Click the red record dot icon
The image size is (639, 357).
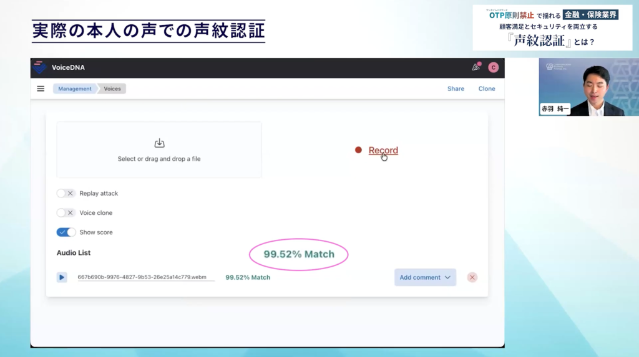358,150
